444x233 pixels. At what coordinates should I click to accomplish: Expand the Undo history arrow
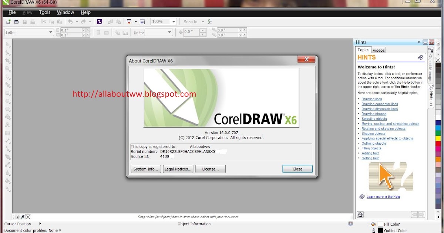[77, 22]
